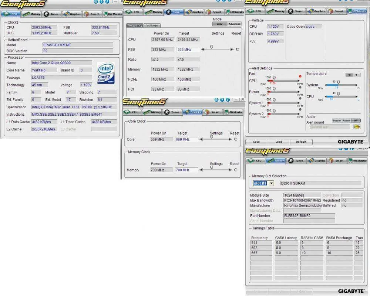Click the Intel Core 2 Quad logo

(106, 73)
